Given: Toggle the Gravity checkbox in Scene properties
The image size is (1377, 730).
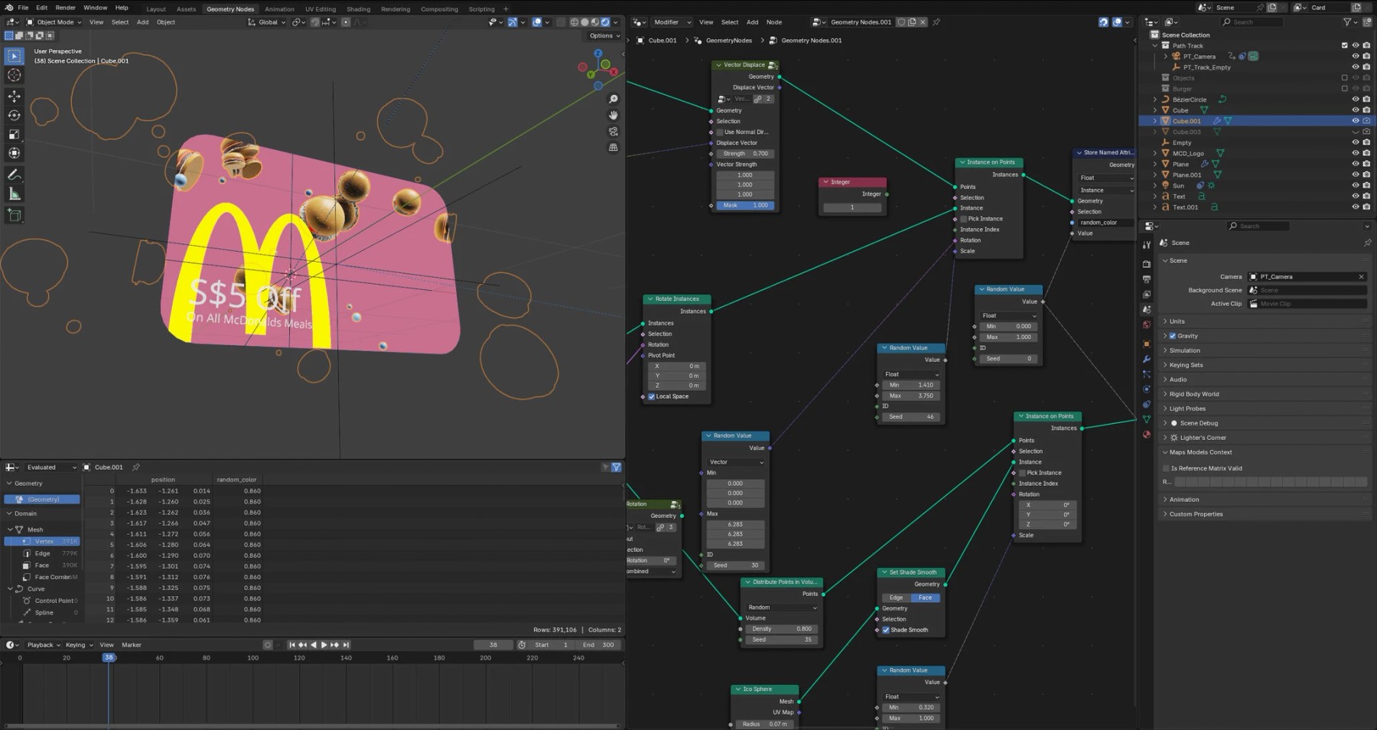Looking at the screenshot, I should [1172, 336].
